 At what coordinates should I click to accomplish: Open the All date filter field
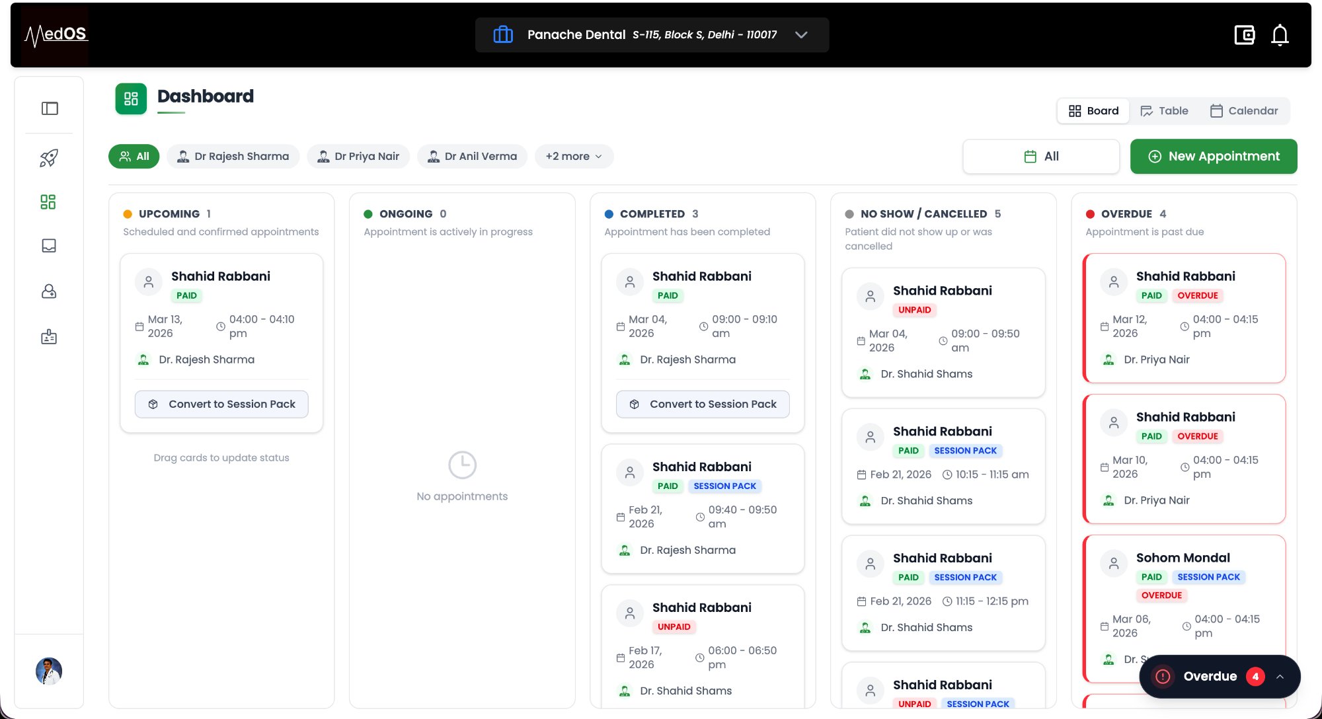click(1041, 157)
